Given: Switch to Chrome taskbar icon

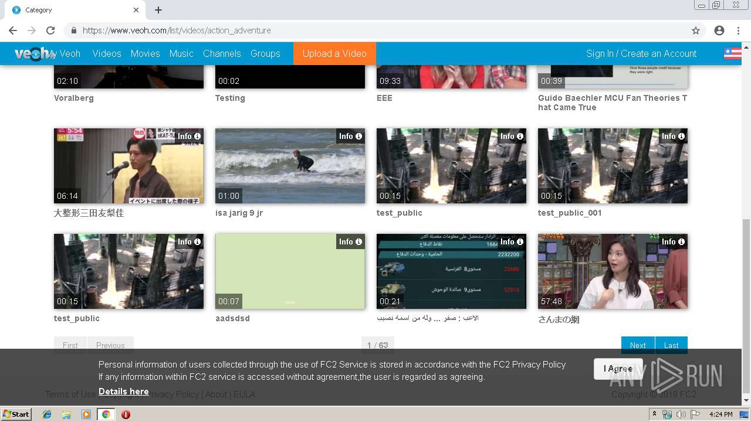Looking at the screenshot, I should tap(106, 414).
